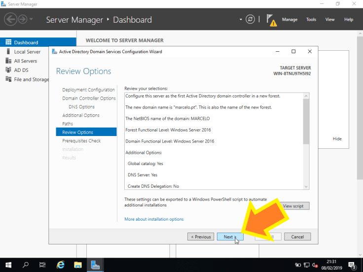Open the Tools menu
Image resolution: width=363 pixels, height=272 pixels.
[x=311, y=20]
